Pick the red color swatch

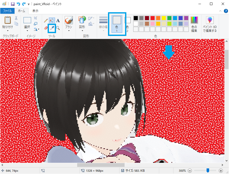[153, 18]
